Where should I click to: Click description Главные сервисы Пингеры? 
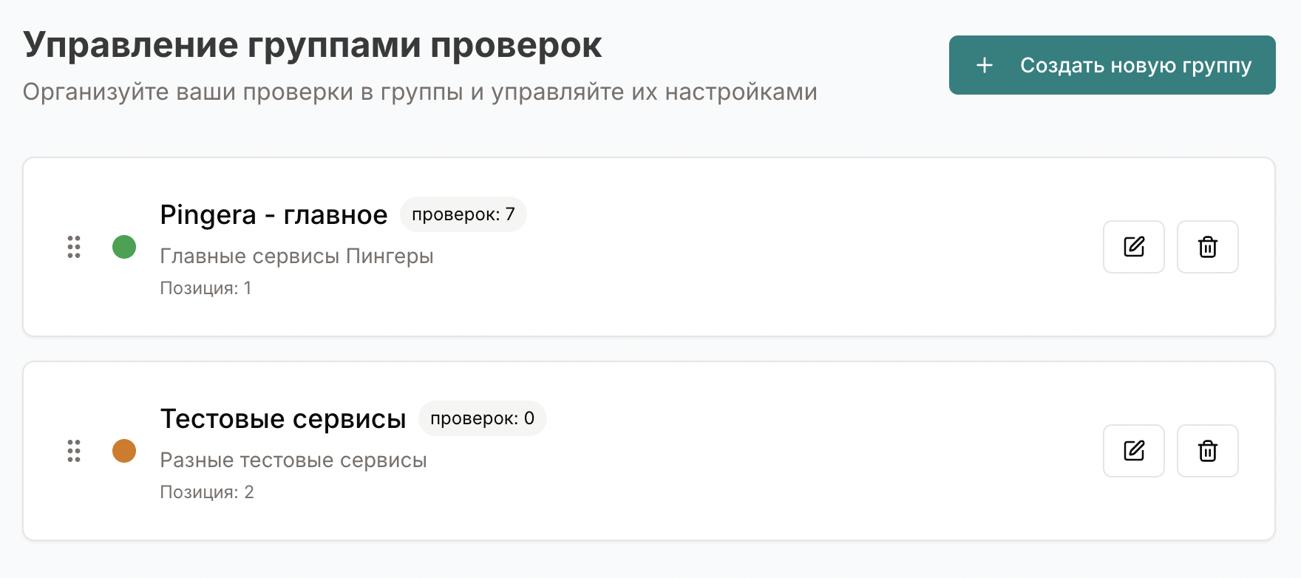297,256
